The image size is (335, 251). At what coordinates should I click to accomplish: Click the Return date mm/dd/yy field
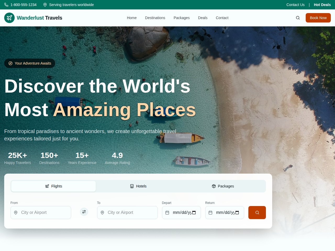225,213
